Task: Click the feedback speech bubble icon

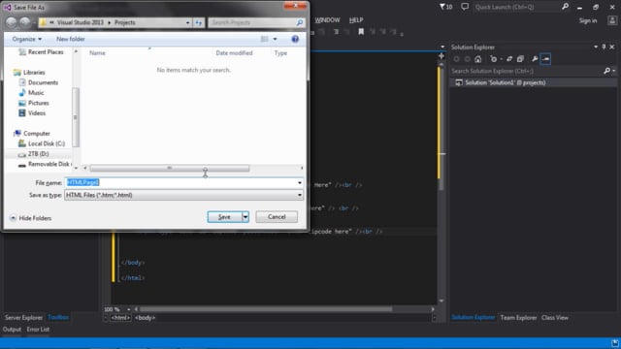Action: [465, 7]
